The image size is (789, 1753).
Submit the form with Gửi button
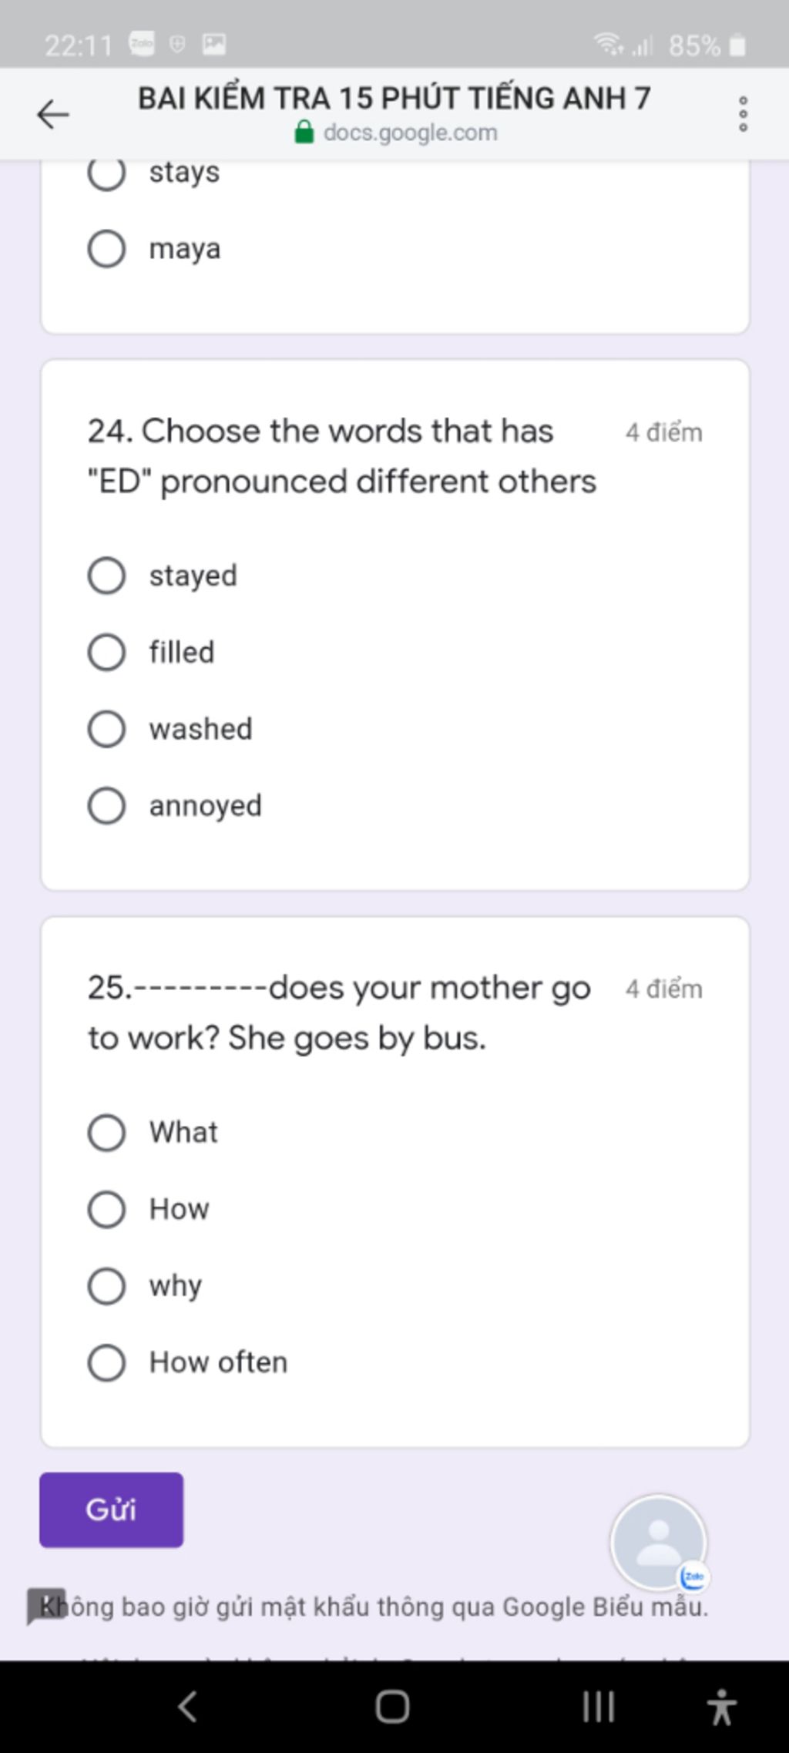pyautogui.click(x=112, y=1510)
